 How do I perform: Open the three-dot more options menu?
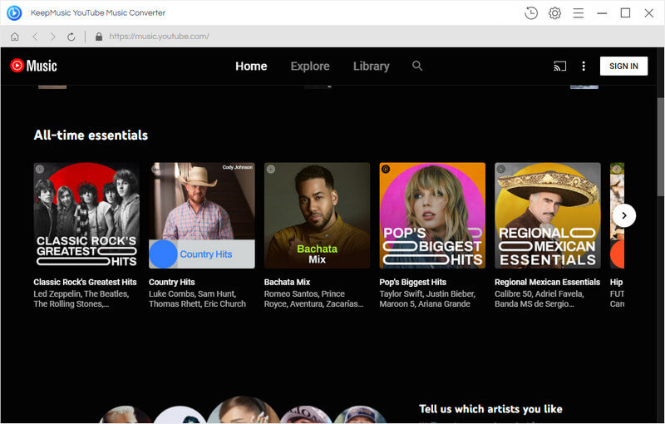tap(584, 66)
